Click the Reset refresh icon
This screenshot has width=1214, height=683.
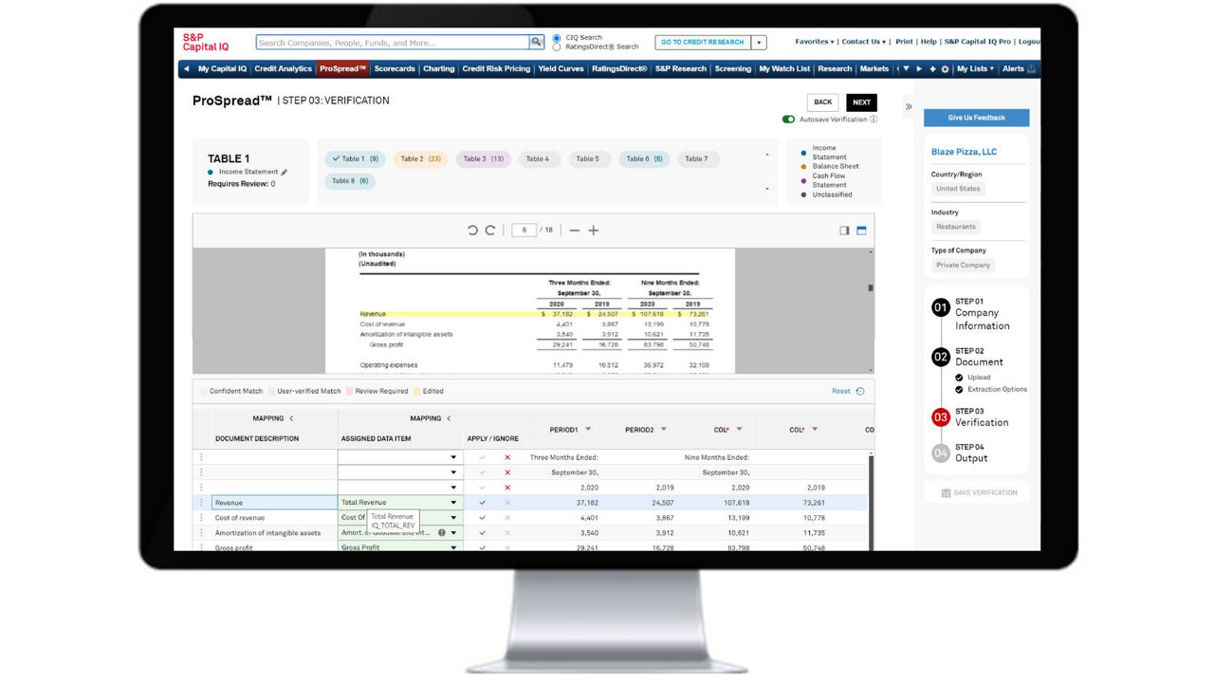click(x=860, y=391)
